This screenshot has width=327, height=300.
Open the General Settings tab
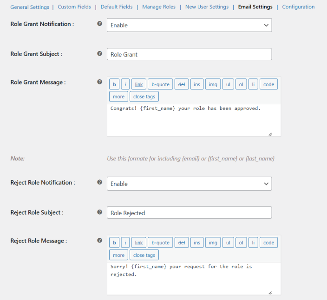click(x=30, y=7)
